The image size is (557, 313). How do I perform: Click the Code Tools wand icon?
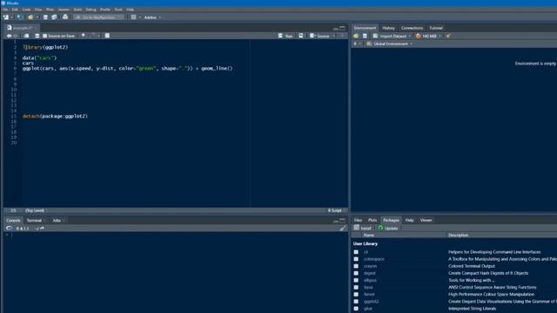coord(93,36)
